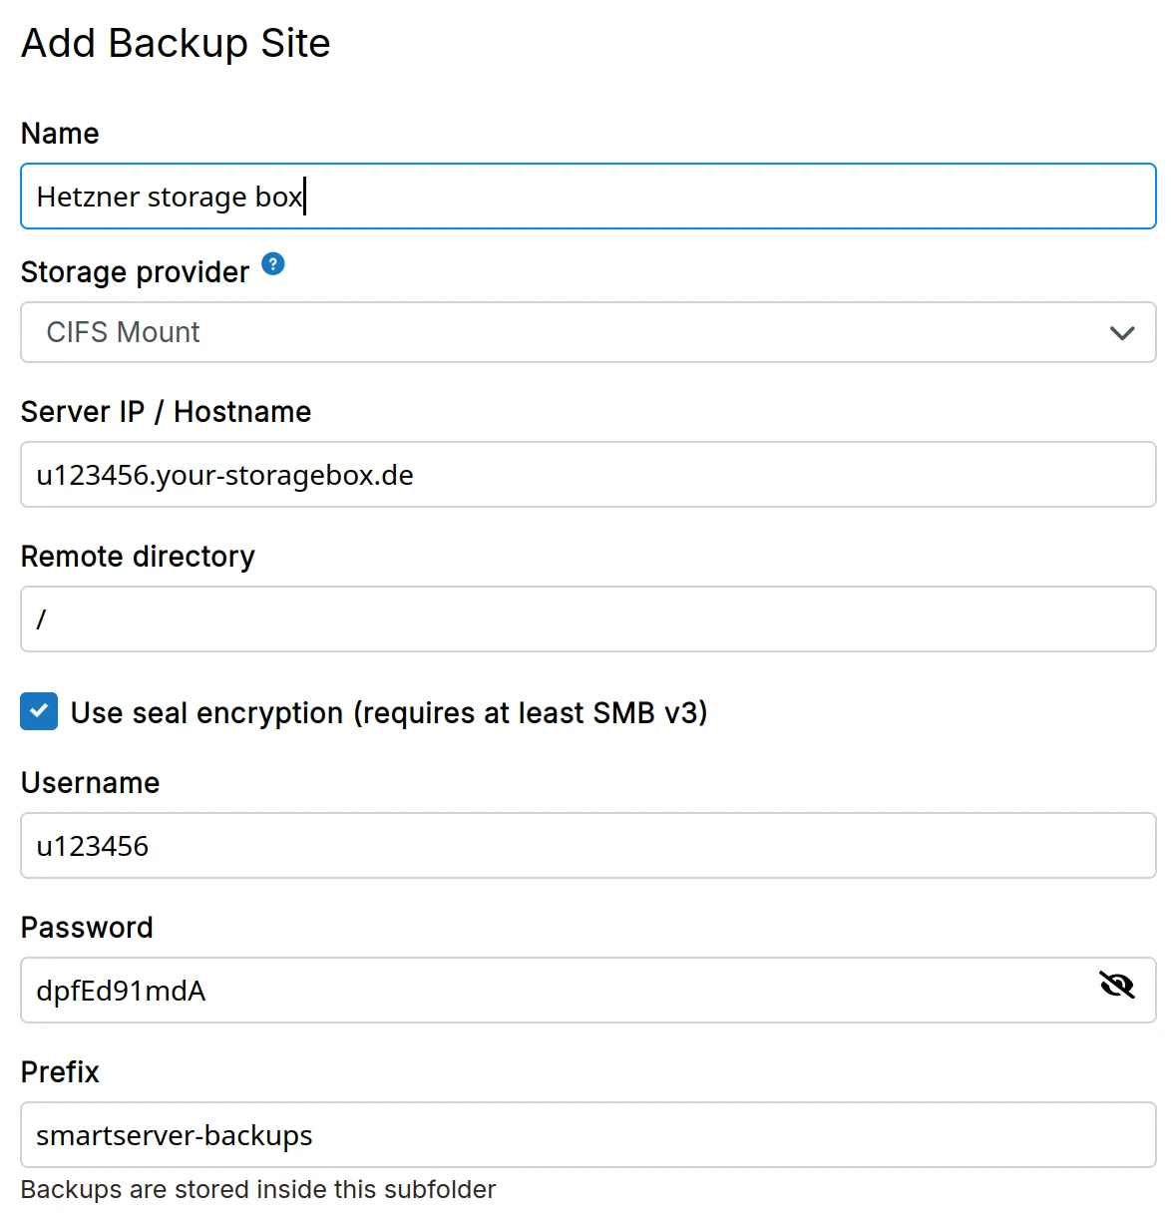Viewport: 1171px width, 1221px height.
Task: Click the Storage provider help icon
Action: click(273, 264)
